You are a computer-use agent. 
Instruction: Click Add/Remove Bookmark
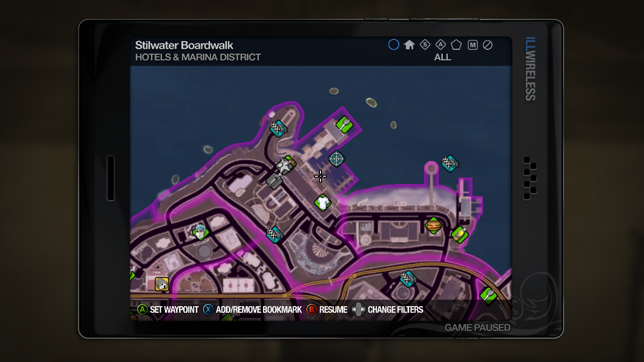click(253, 310)
